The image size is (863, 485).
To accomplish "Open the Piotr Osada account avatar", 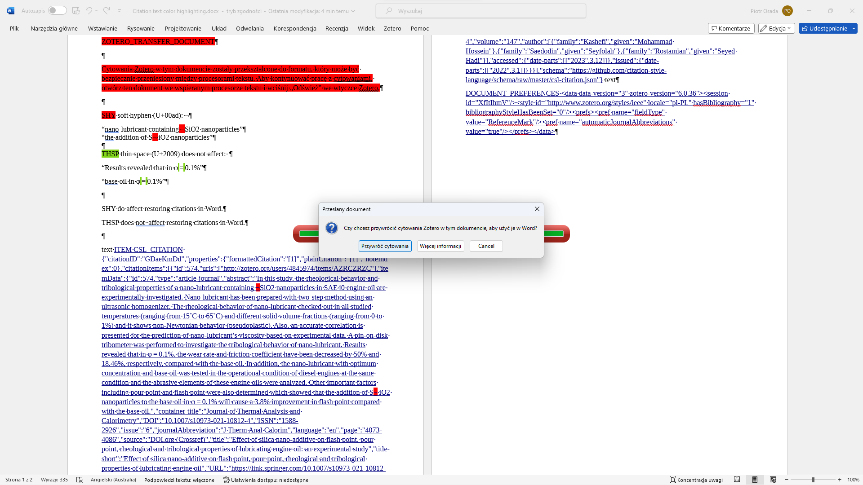I will 787,11.
